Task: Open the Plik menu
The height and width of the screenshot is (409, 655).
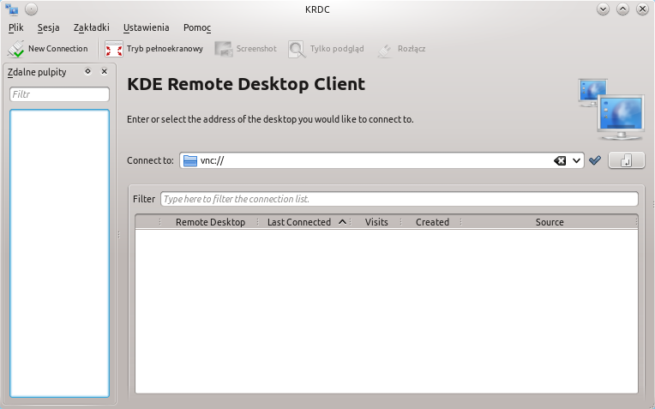Action: 16,27
